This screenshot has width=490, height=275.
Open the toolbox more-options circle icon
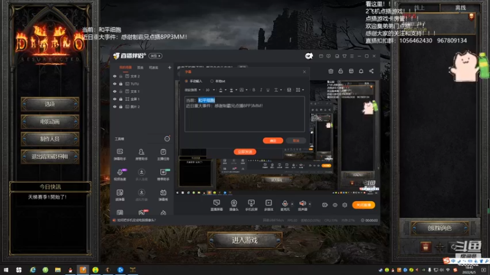pos(167,139)
